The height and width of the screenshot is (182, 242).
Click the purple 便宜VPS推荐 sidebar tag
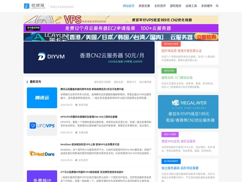170,134
